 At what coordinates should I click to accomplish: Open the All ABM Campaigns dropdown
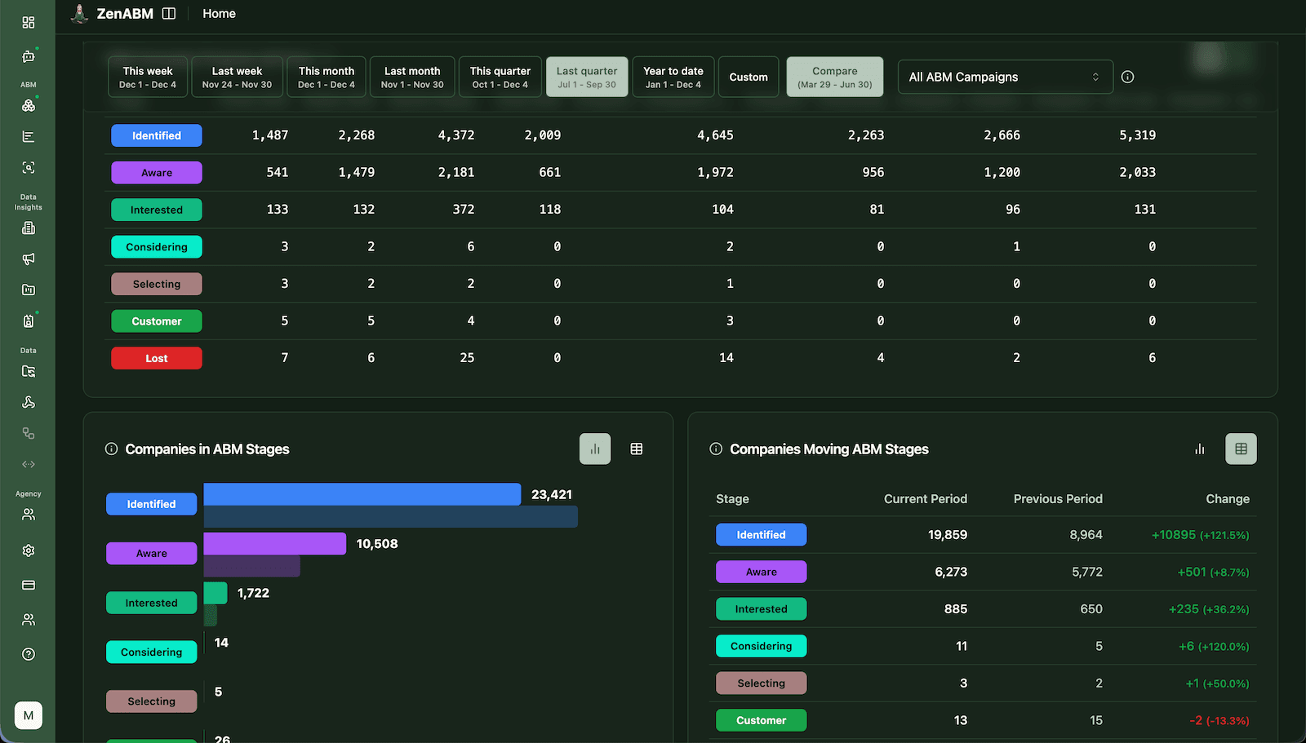[x=1005, y=77]
